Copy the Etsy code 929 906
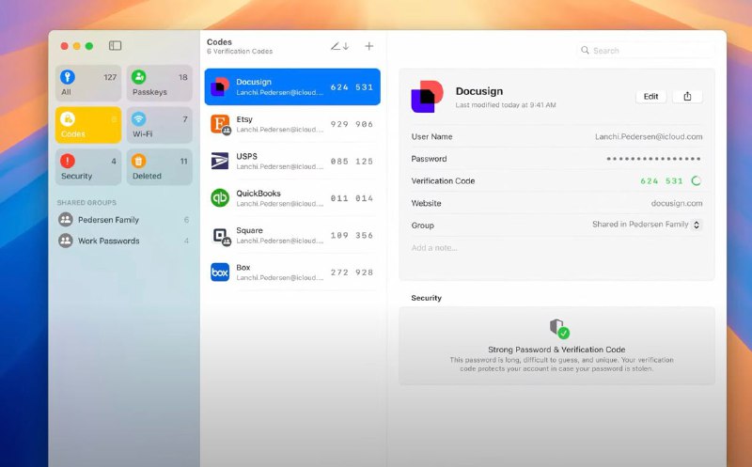This screenshot has width=752, height=467. 352,124
